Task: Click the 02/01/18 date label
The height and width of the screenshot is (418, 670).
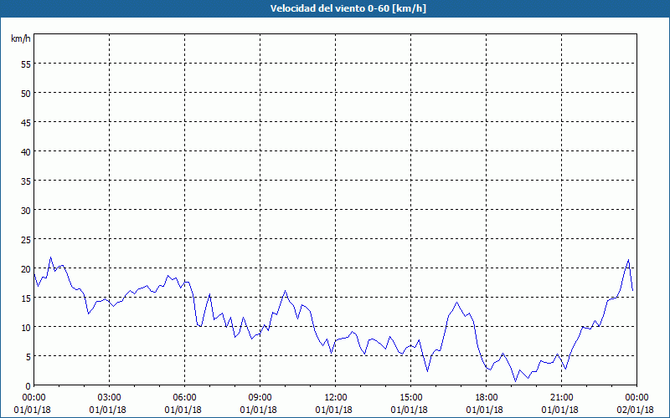Action: pyautogui.click(x=635, y=410)
